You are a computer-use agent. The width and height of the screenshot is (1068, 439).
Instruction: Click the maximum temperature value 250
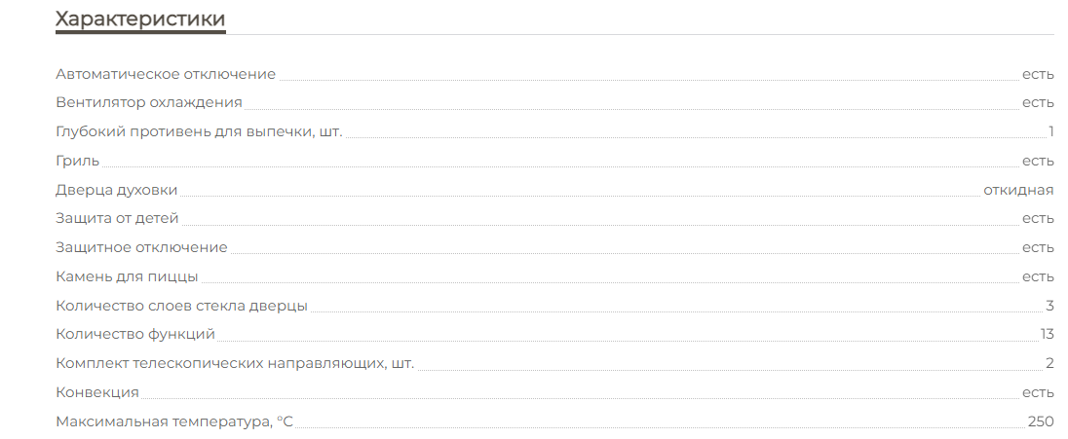1041,421
